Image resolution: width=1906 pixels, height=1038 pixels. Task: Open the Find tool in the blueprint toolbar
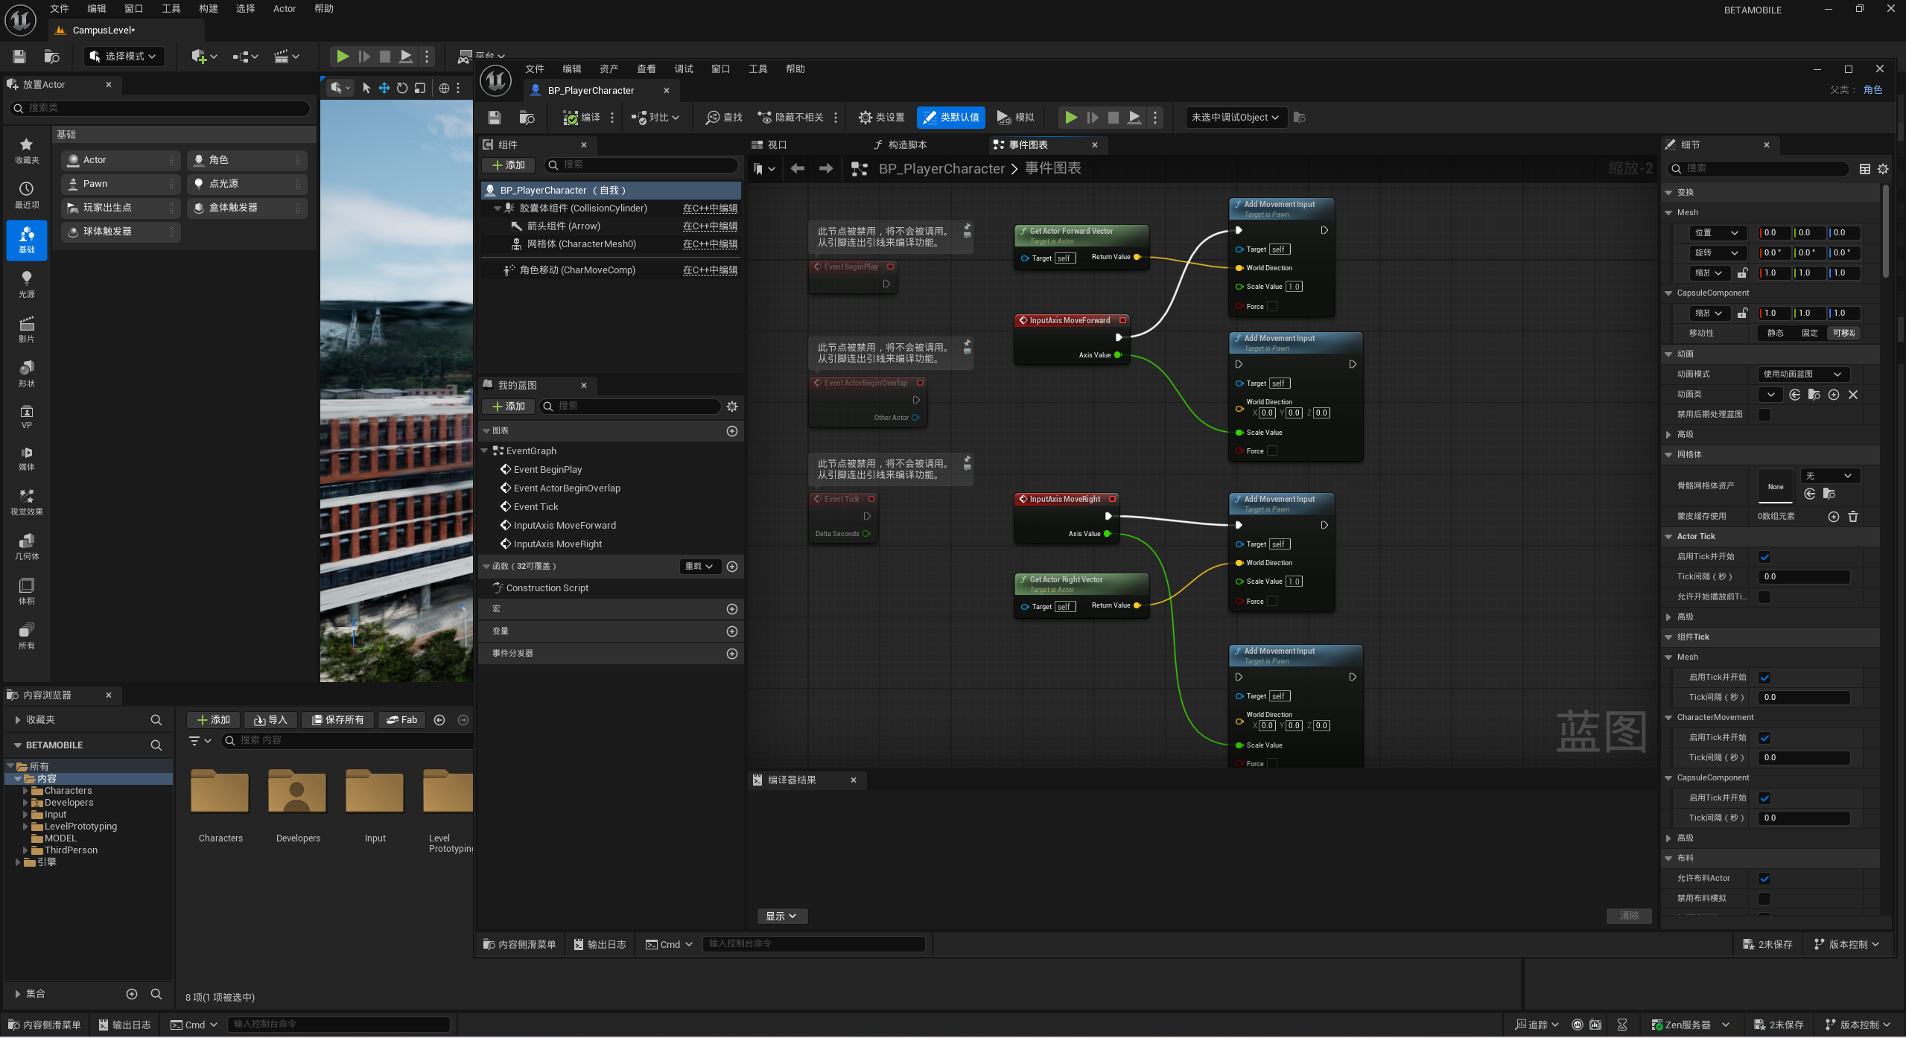pyautogui.click(x=724, y=118)
